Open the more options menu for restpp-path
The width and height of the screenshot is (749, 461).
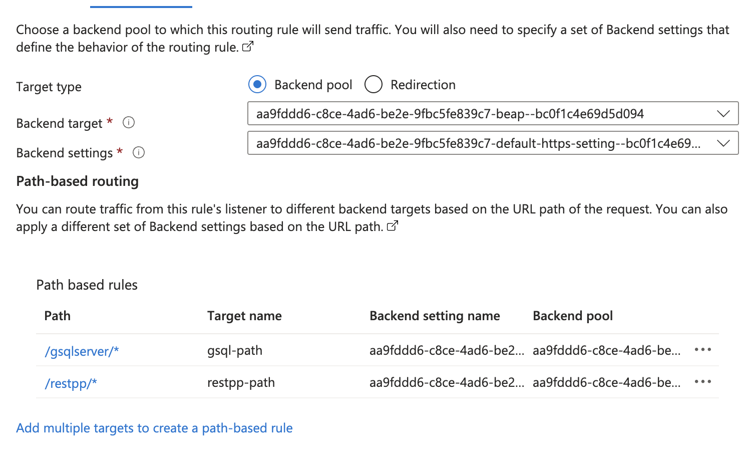pyautogui.click(x=702, y=382)
